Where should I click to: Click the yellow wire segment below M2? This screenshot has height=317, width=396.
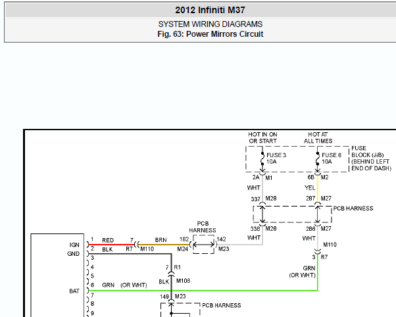point(318,188)
